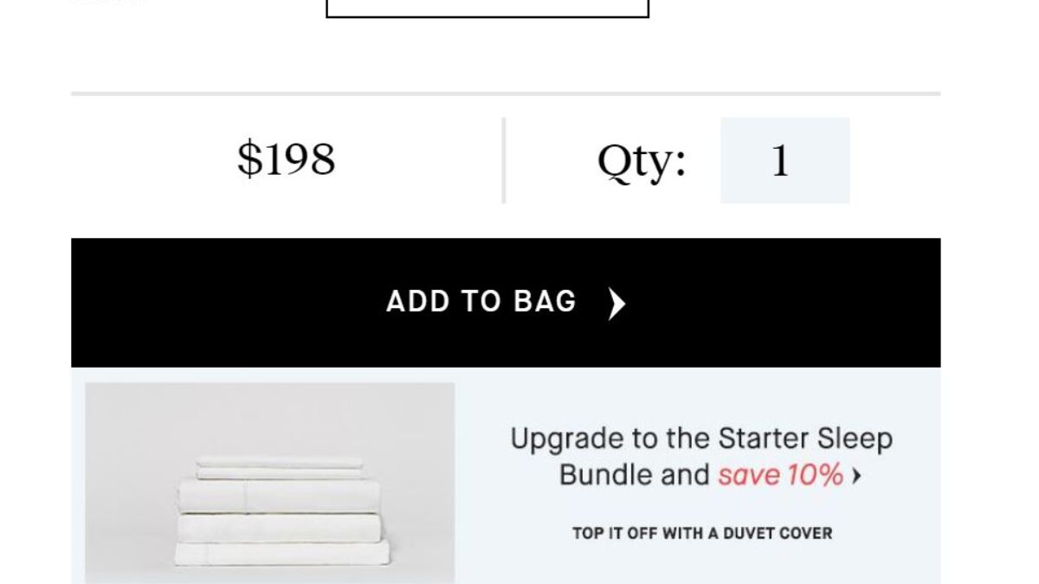Click the blue Starter Sleep Bundle promo banner
This screenshot has height=584, width=1039.
tap(506, 476)
